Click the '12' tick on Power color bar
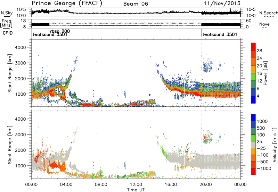Screen dimensions: 278x192 [259, 81]
